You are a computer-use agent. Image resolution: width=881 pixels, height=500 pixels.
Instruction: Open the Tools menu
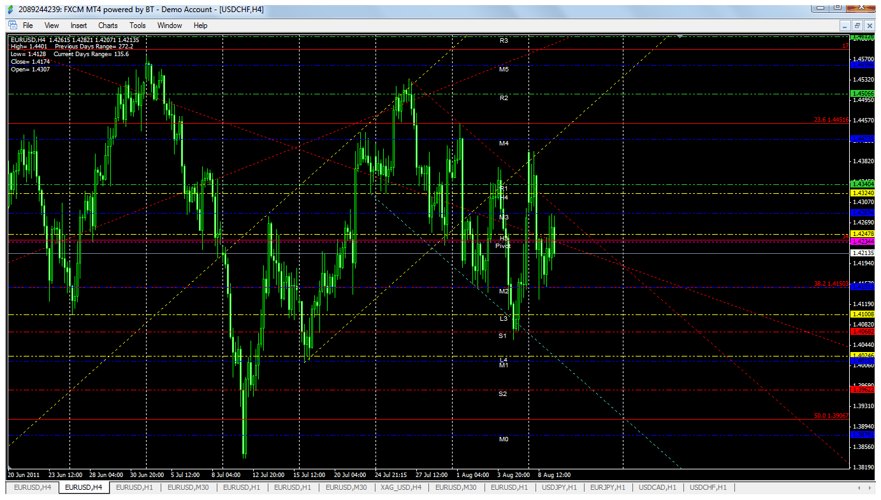[138, 26]
